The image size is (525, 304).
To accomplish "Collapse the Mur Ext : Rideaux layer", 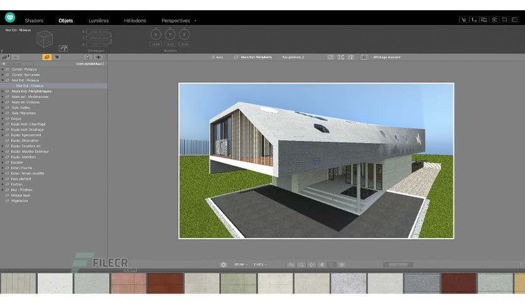I will click(3, 80).
